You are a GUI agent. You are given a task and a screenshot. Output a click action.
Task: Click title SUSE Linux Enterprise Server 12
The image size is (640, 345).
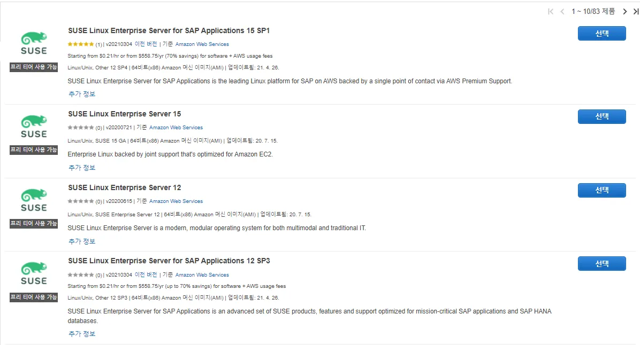pos(125,188)
